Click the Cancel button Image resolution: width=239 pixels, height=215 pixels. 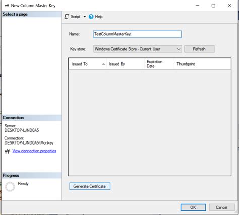pyautogui.click(x=222, y=207)
